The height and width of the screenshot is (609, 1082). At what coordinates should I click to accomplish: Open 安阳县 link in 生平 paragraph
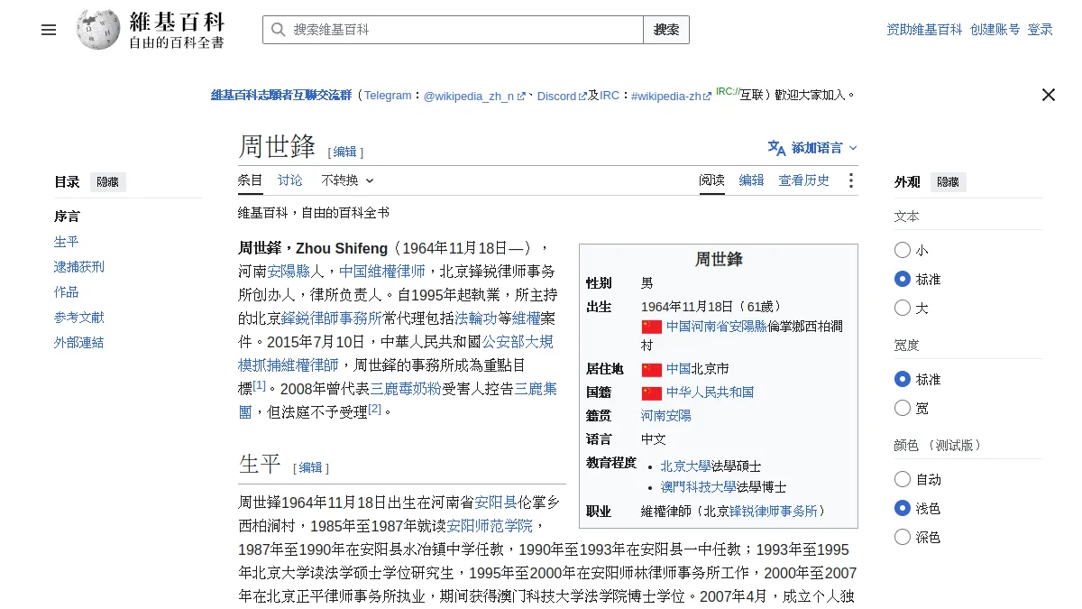(x=496, y=503)
